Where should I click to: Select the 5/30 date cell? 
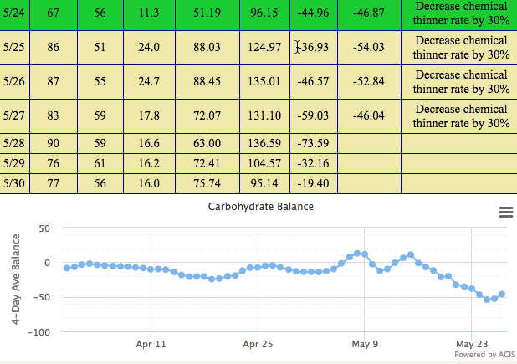click(x=13, y=182)
